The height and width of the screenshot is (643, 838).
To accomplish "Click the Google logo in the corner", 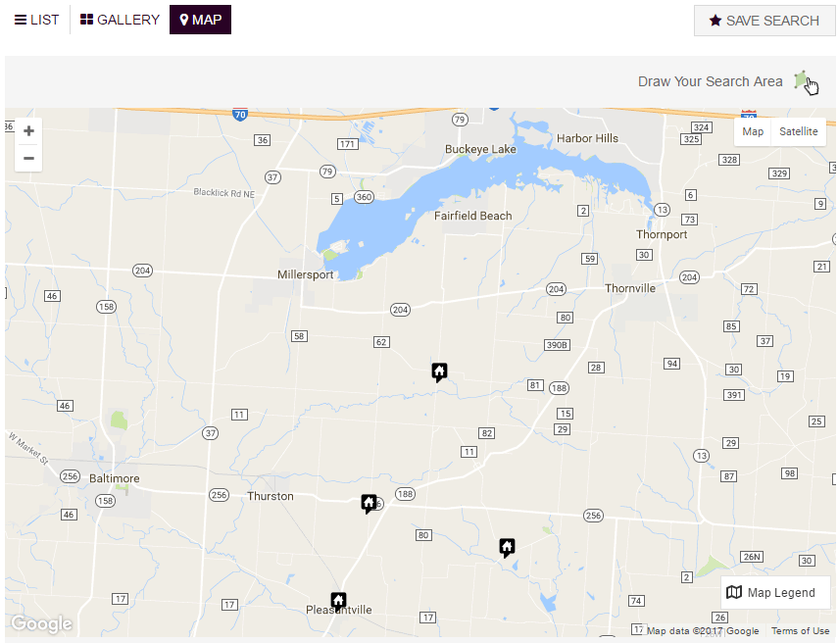I will [40, 623].
